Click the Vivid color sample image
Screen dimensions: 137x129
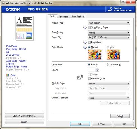click(113, 55)
